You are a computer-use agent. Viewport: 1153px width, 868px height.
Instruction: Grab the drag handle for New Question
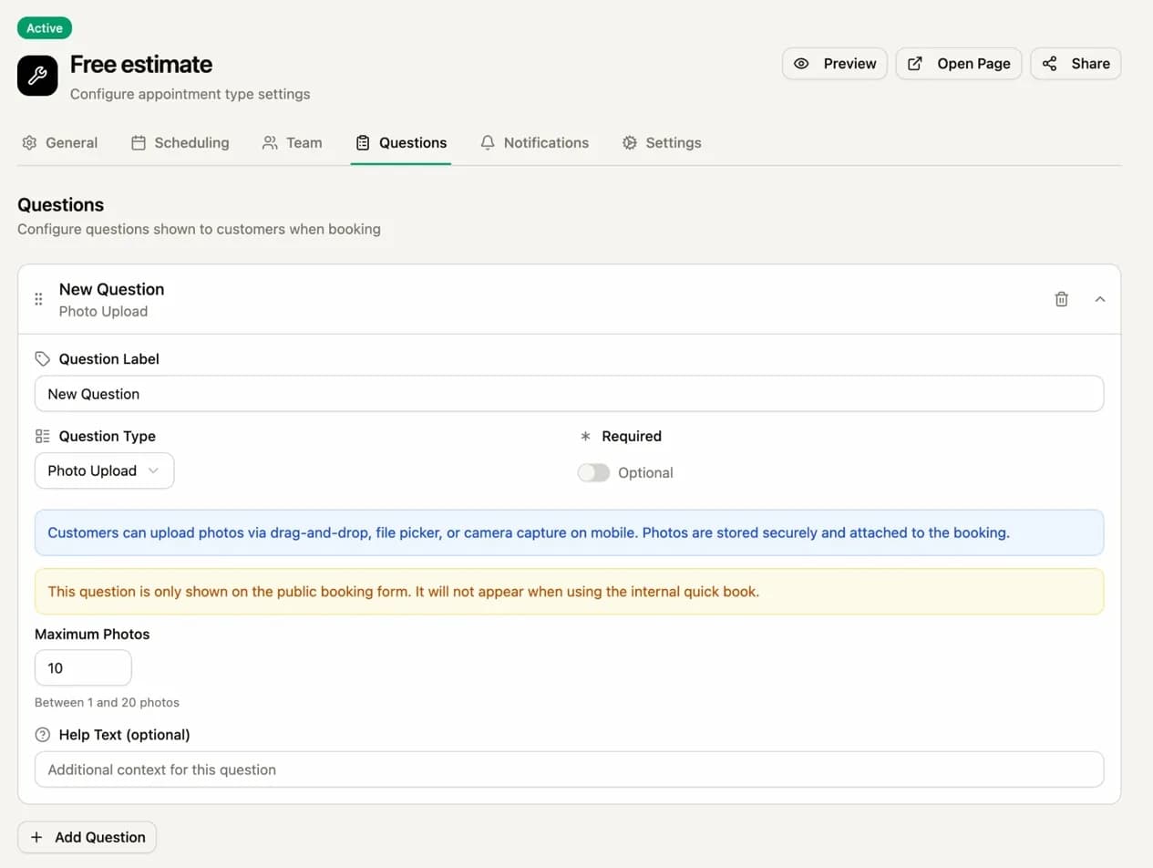point(38,299)
